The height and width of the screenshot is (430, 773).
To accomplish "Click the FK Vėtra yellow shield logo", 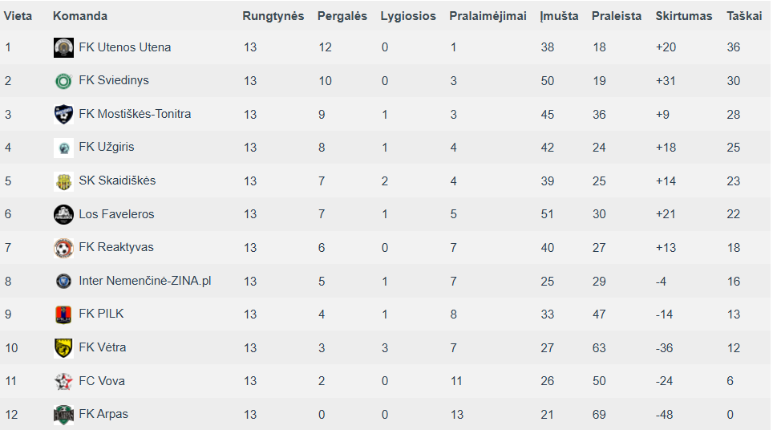I will pyautogui.click(x=63, y=347).
